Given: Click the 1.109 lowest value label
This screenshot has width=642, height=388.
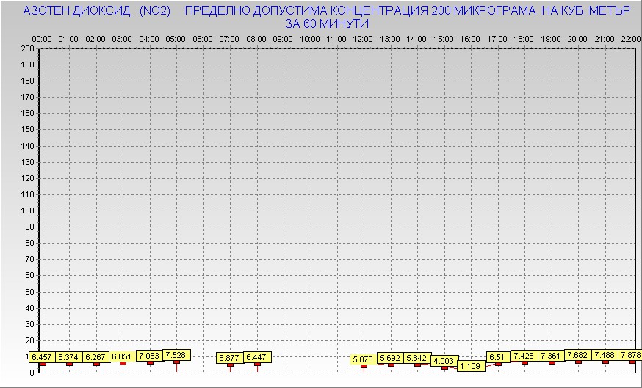Looking at the screenshot, I should pyautogui.click(x=470, y=366).
